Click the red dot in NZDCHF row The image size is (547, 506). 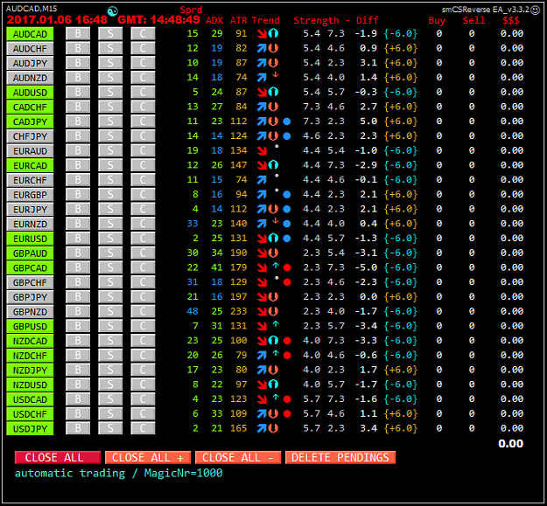click(x=287, y=356)
